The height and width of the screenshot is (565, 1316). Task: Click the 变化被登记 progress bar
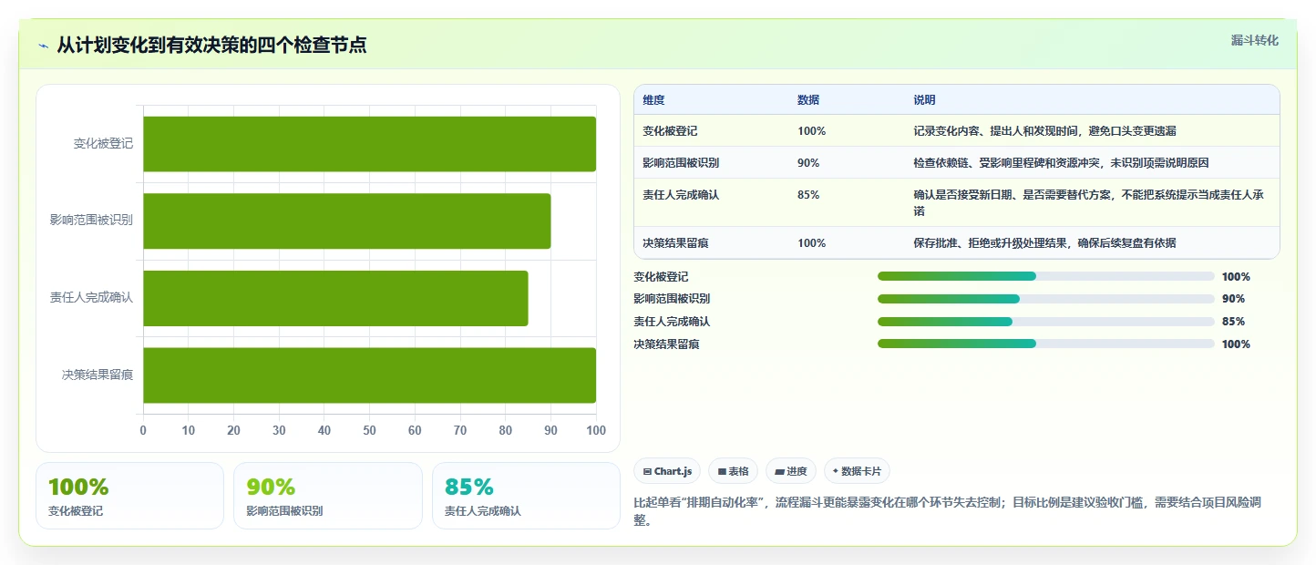[x=1045, y=276]
